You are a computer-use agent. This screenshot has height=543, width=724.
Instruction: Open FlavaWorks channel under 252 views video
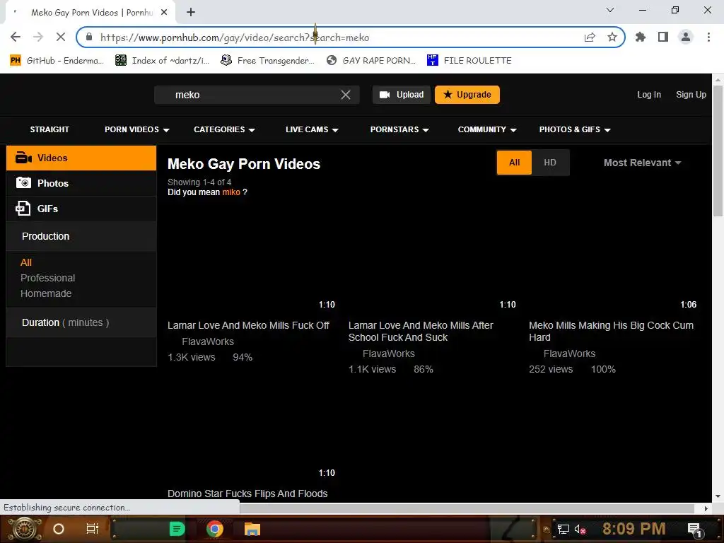coord(569,354)
